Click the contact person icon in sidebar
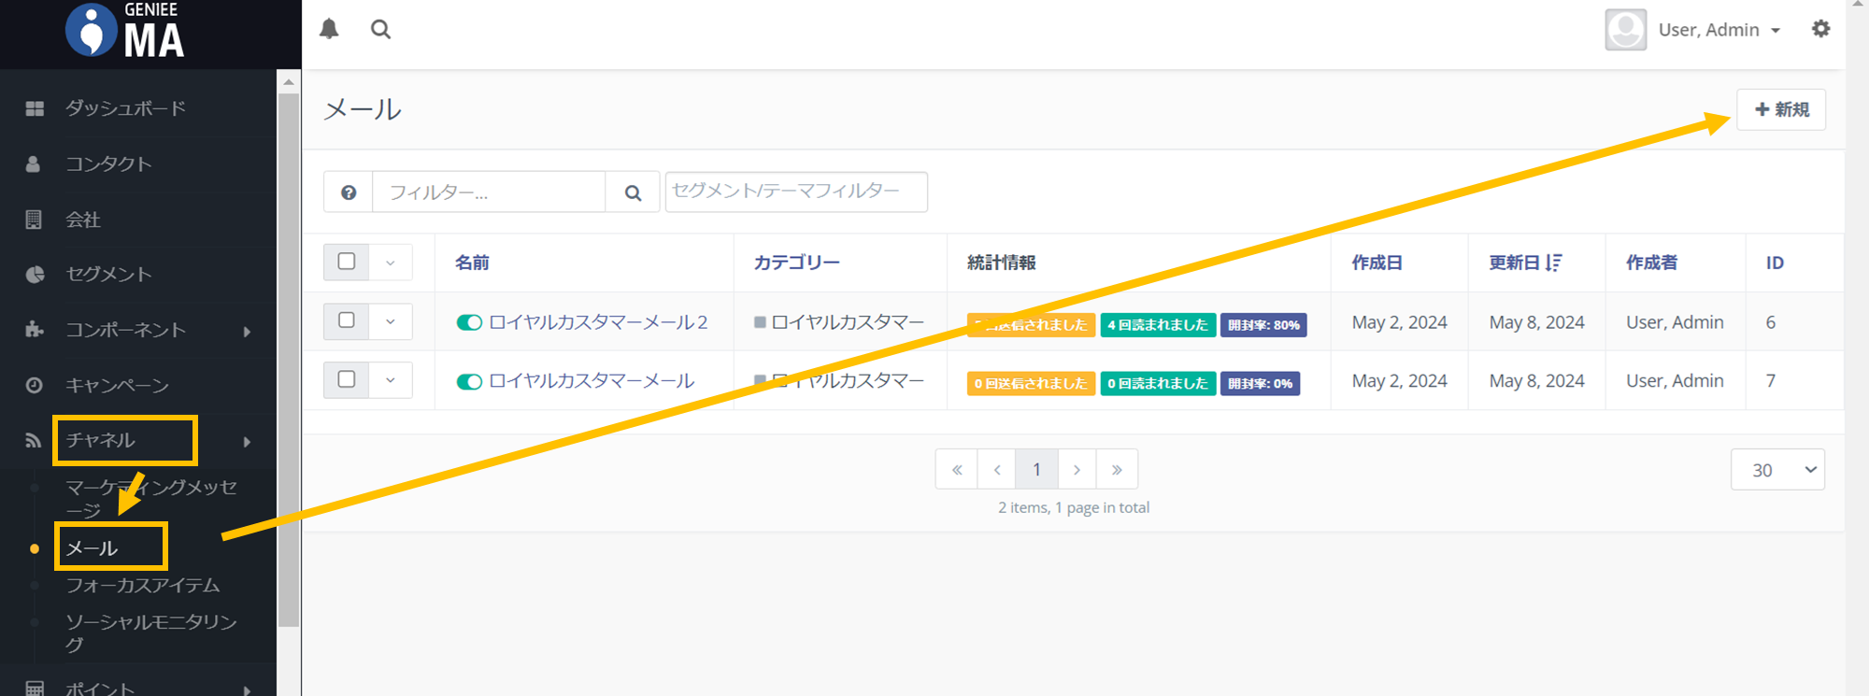Viewport: 1869px width, 696px height. (x=34, y=164)
